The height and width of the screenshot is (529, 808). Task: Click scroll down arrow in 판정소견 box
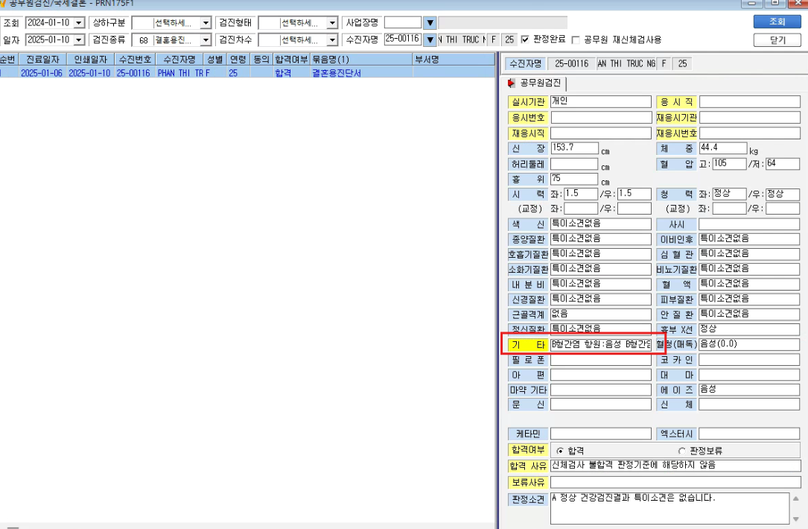pyautogui.click(x=796, y=519)
